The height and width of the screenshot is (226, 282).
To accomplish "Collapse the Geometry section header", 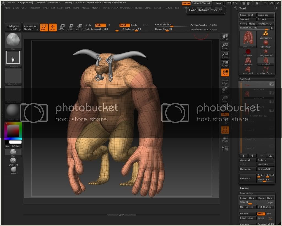I will click(x=246, y=193).
